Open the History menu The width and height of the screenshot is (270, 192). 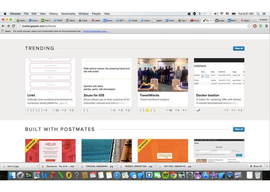(53, 14)
